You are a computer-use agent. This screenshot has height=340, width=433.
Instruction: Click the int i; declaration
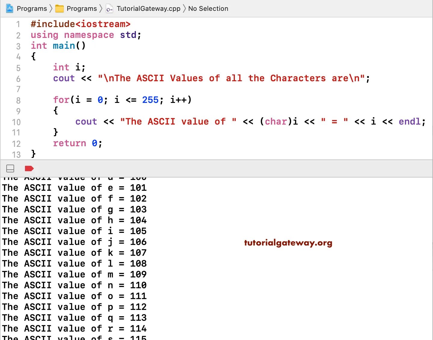69,67
